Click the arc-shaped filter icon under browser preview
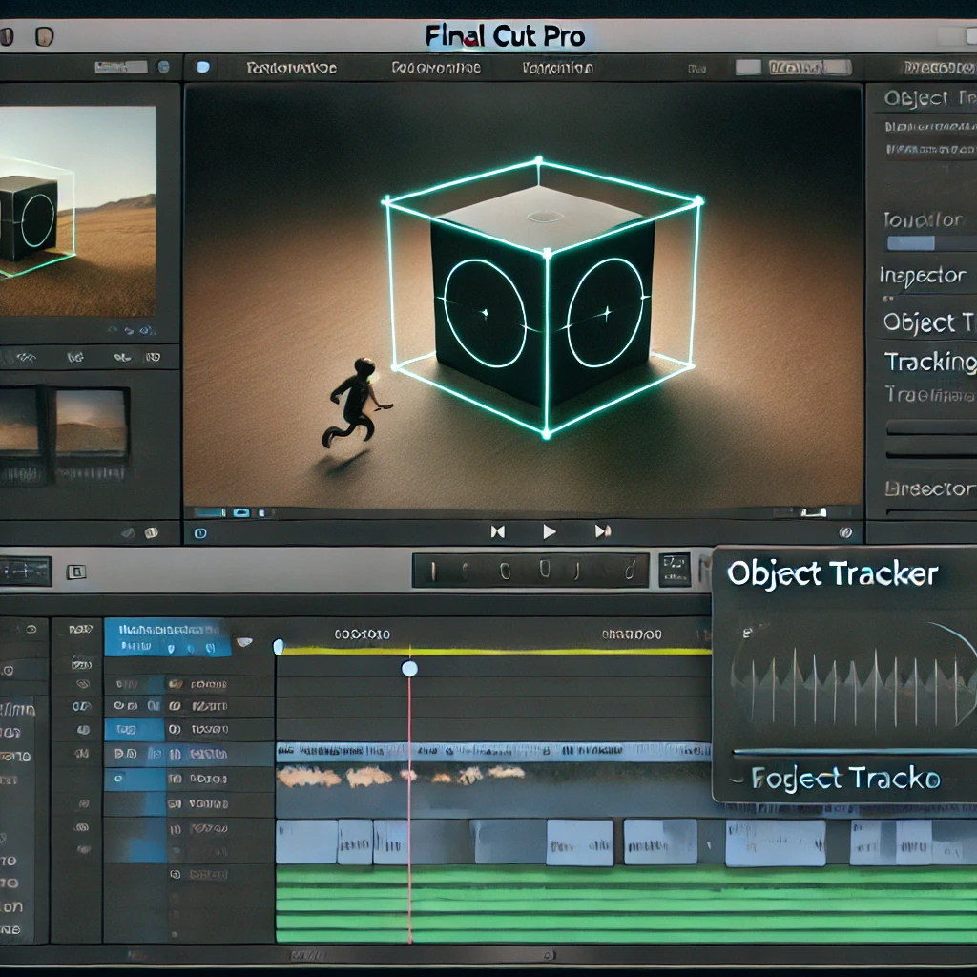 (x=26, y=358)
